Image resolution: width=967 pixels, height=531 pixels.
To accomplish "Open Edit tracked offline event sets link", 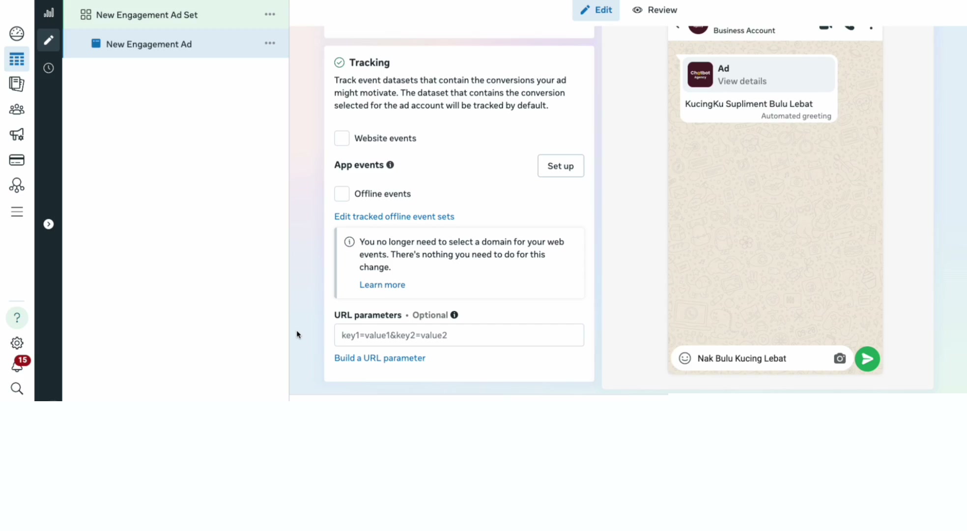I will pos(394,217).
